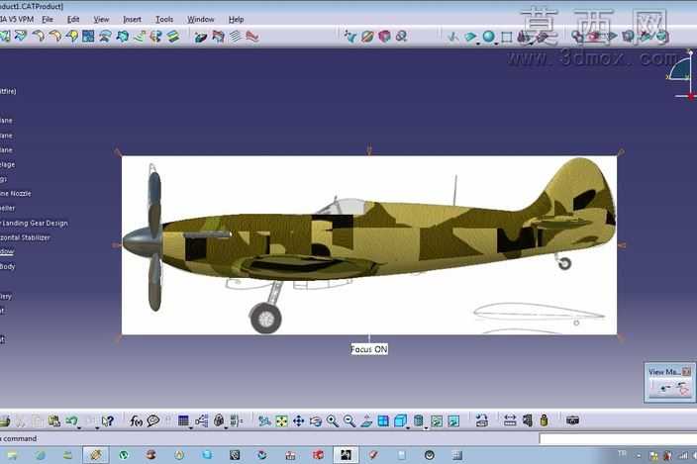Open the Window menu
Viewport: 697px width, 464px height.
pos(200,20)
